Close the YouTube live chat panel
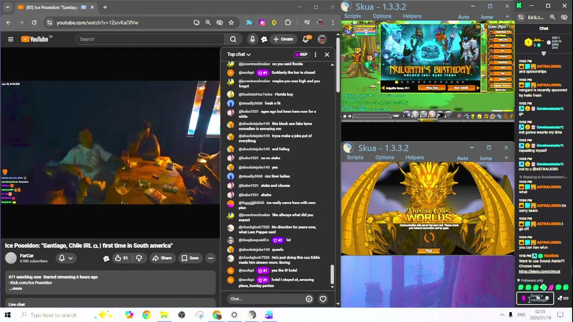The height and width of the screenshot is (322, 573). coord(327,55)
